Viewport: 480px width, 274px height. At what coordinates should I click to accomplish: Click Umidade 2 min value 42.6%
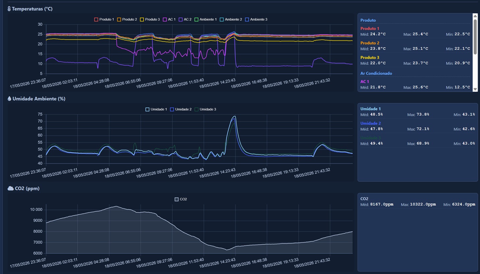click(x=469, y=129)
